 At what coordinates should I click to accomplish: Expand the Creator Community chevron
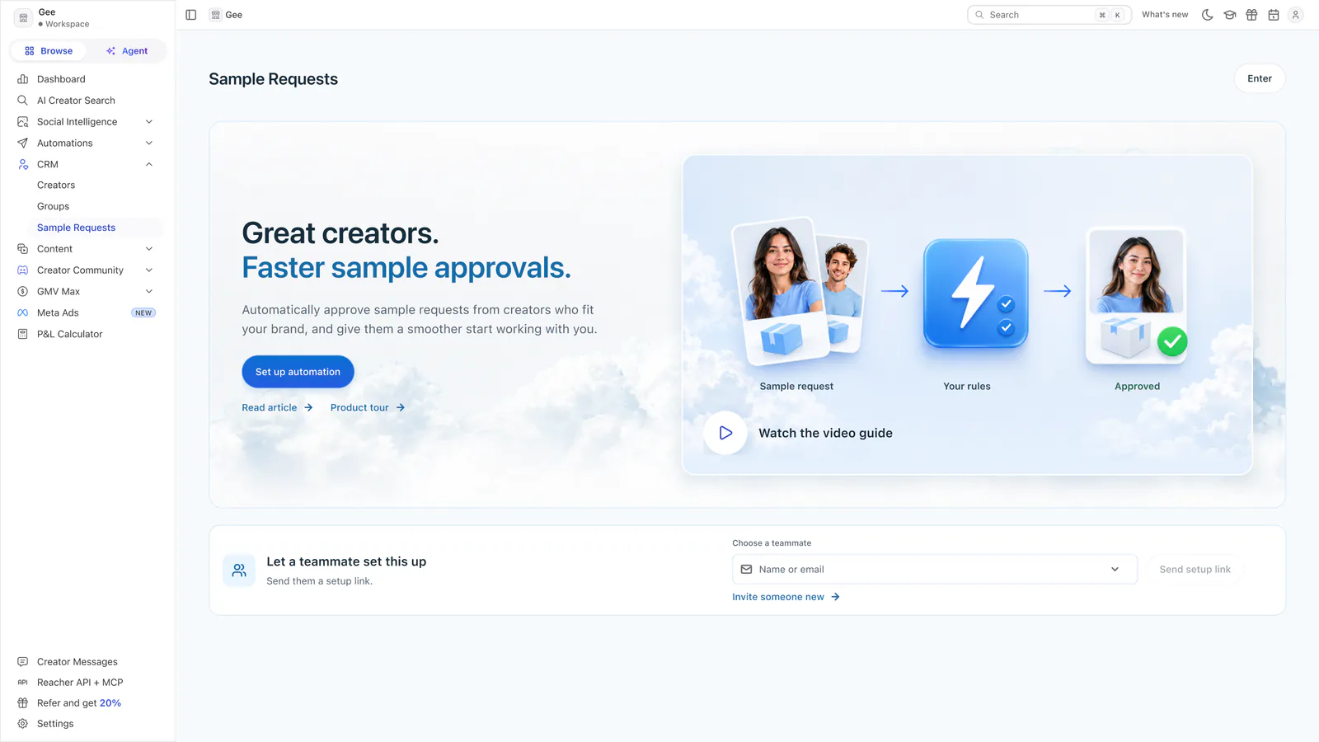point(149,270)
